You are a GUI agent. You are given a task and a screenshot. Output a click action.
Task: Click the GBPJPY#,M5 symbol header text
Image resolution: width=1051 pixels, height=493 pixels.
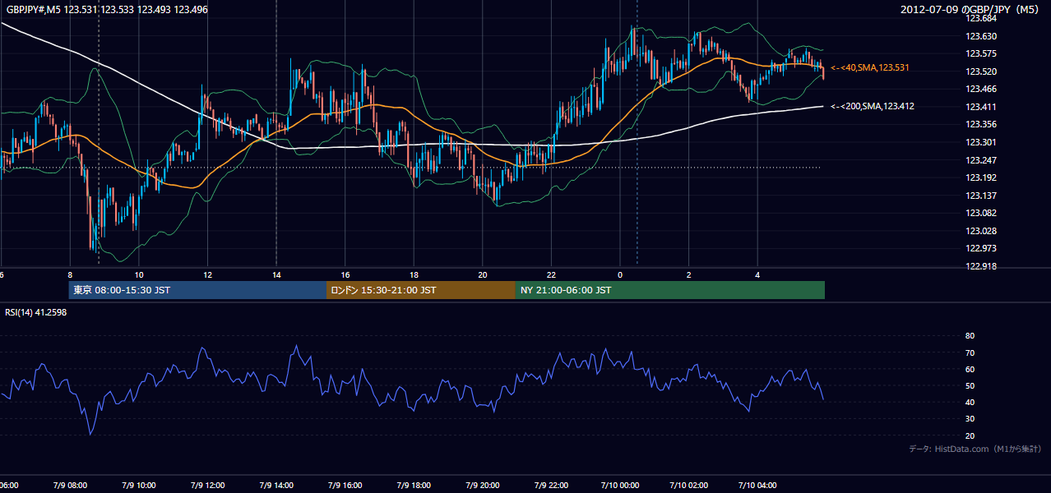coord(107,9)
